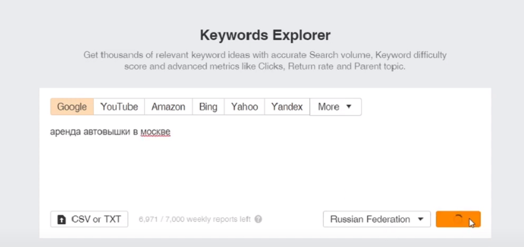Click the '6,971 / 7,000 weekly reports left' text

194,219
